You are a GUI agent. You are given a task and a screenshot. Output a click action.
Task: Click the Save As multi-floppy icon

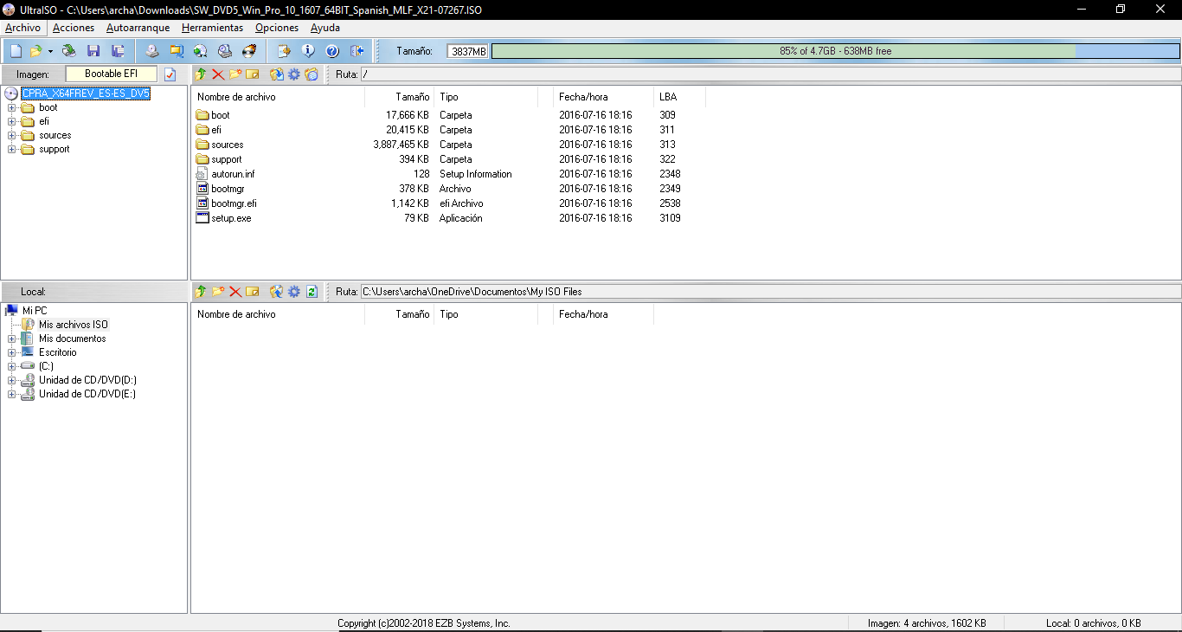[x=118, y=51]
